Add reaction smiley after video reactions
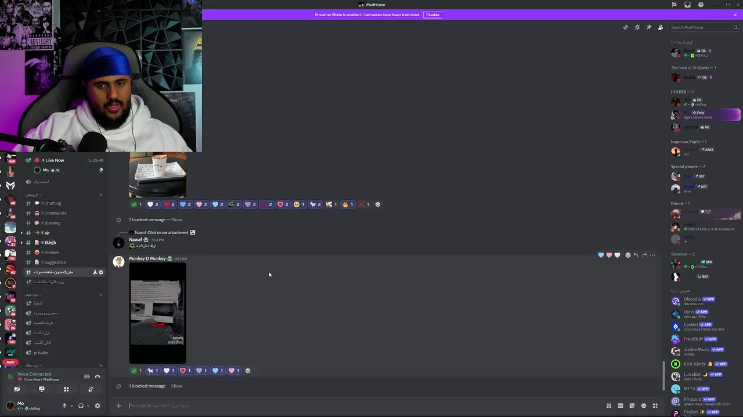743x417 pixels. [x=248, y=371]
